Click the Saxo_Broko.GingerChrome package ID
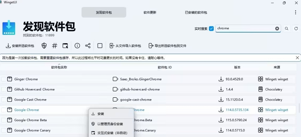Screen dimensions: 301x137 click(x=141, y=79)
